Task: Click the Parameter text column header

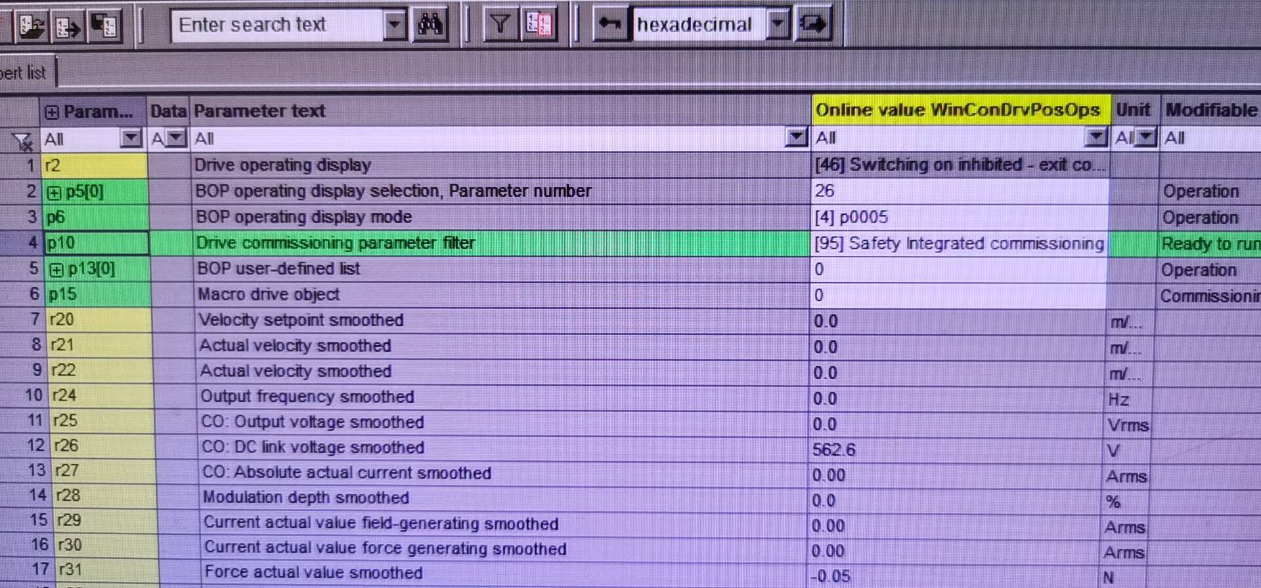Action: pyautogui.click(x=501, y=110)
